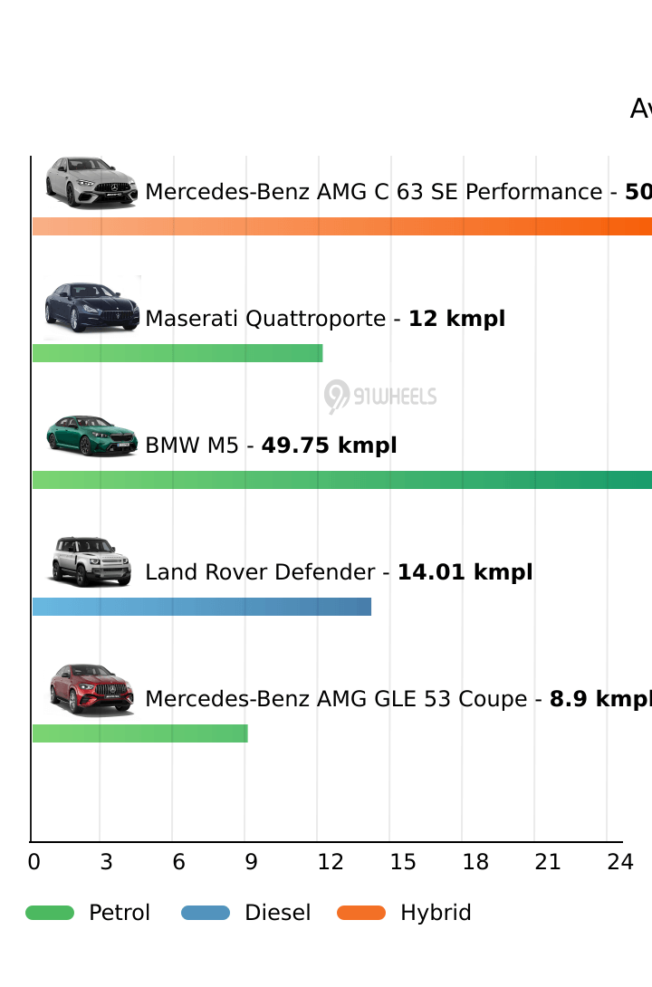The width and height of the screenshot is (652, 987).
Task: Toggle the Hybrid legend label
Action: [436, 913]
